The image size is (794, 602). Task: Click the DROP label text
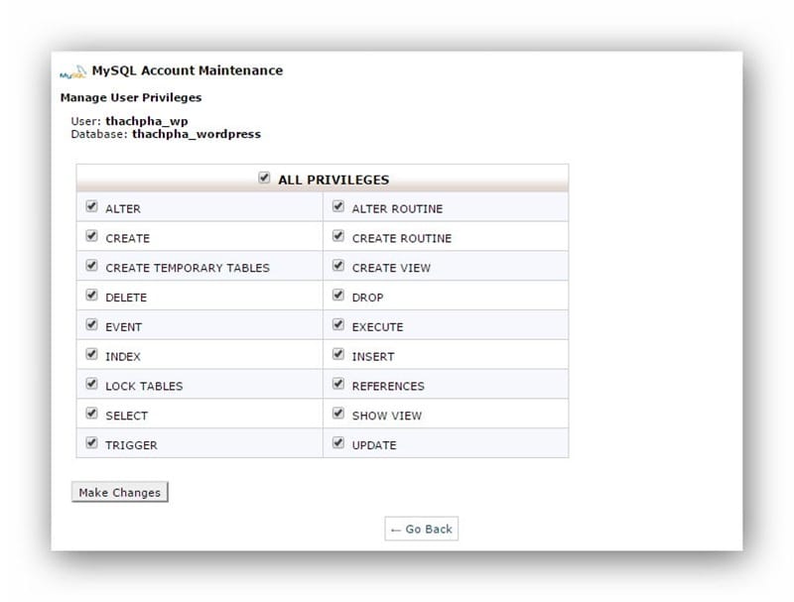(367, 298)
